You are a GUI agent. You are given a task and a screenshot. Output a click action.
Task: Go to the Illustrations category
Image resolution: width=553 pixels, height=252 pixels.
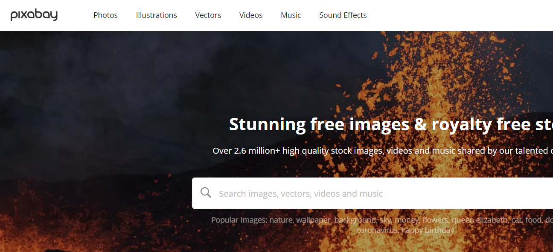[156, 15]
